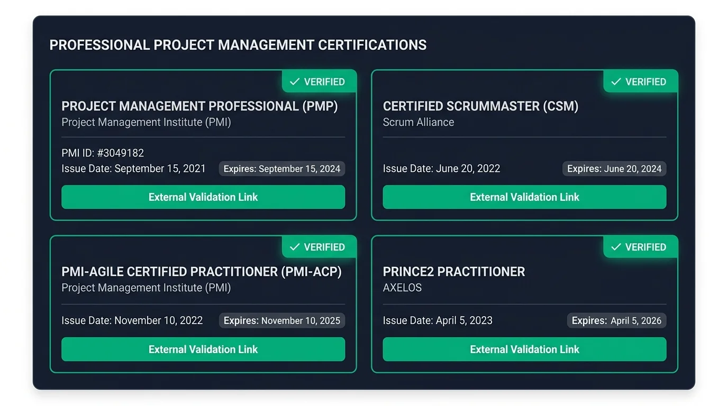This screenshot has height=406, width=728.
Task: Click the Expires: November 10, 2025 tag
Action: 282,321
